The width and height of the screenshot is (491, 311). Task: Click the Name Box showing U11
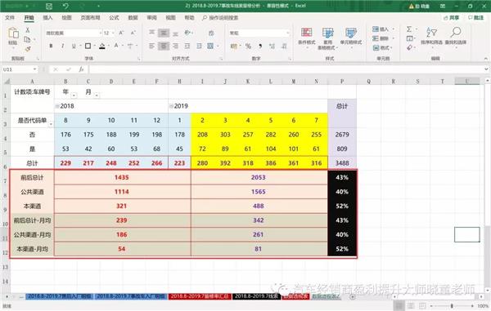pos(20,69)
